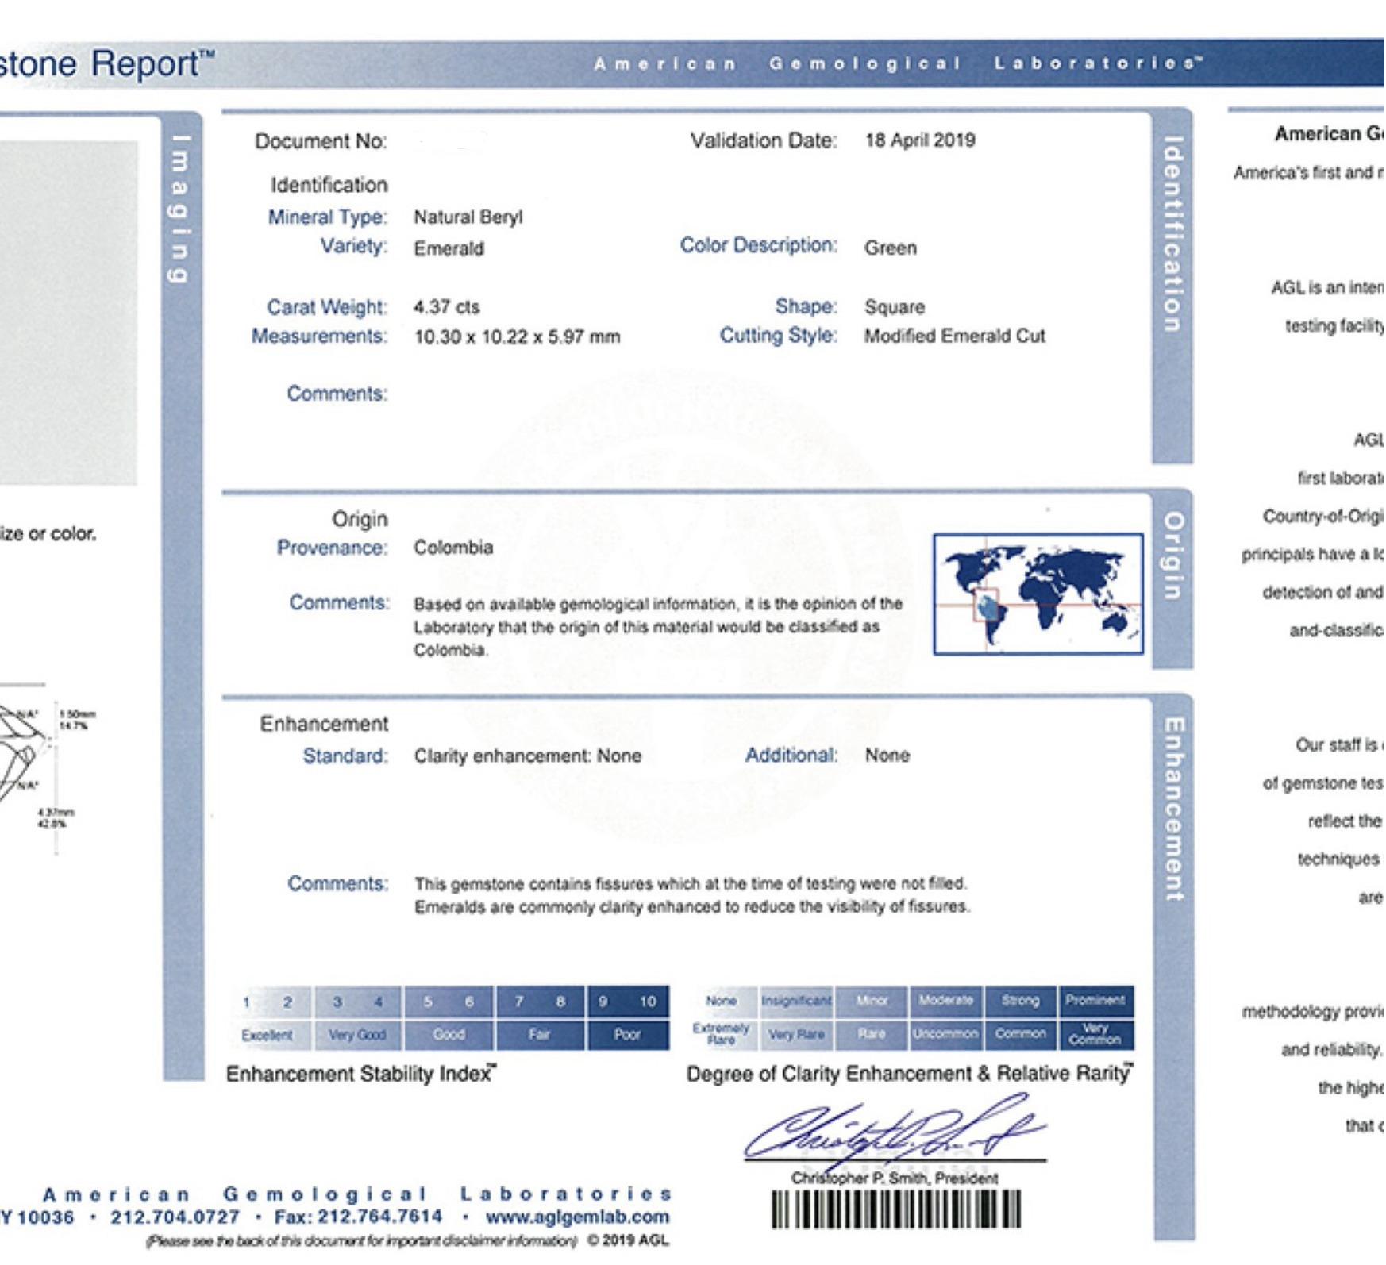This screenshot has width=1386, height=1265.
Task: Click the 'Additional:' enhancement label
Action: [791, 756]
